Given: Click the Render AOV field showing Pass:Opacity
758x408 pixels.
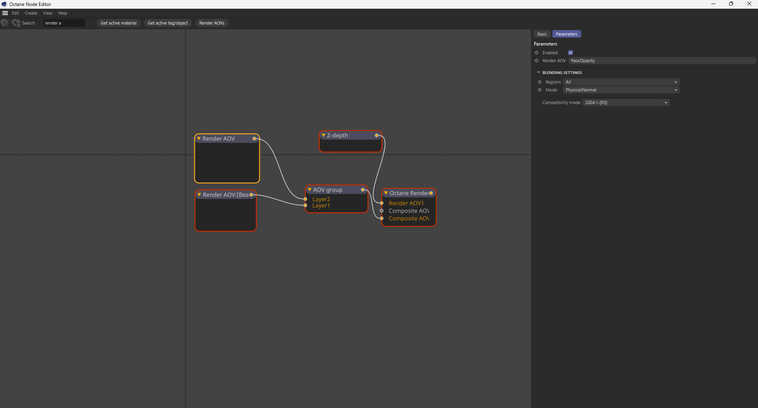Looking at the screenshot, I should (x=662, y=61).
